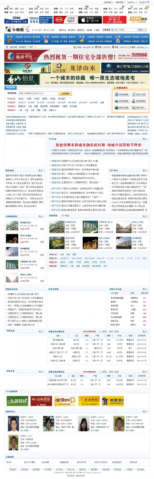Click the Oracle 甲骨文 banner ad
The width and height of the screenshot is (154, 479).
[114, 20]
